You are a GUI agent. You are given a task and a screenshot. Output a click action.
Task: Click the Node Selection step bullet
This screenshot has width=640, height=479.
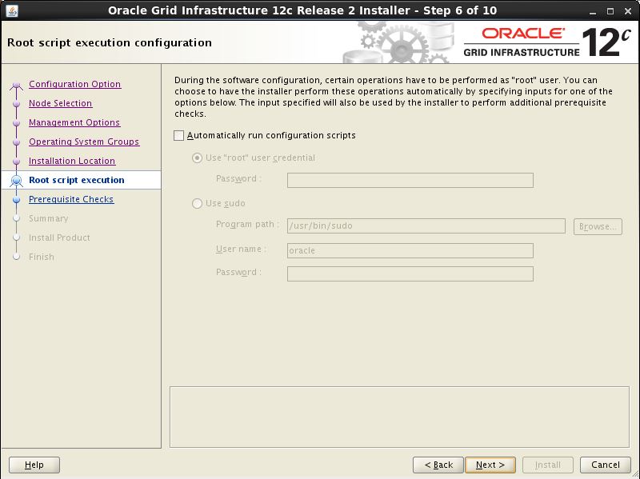click(x=16, y=104)
